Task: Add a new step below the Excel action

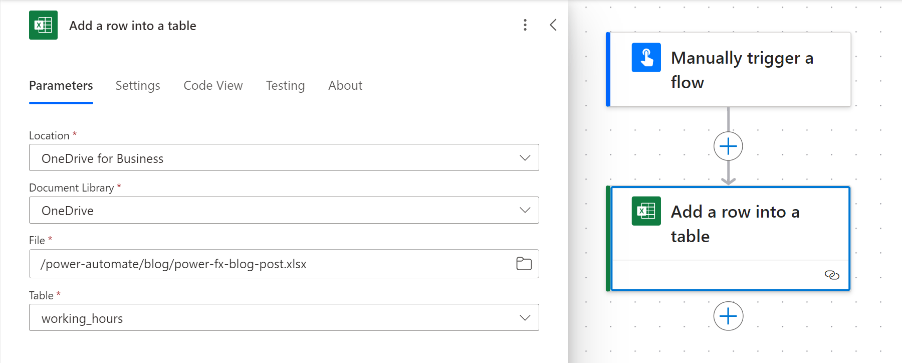Action: 728,316
